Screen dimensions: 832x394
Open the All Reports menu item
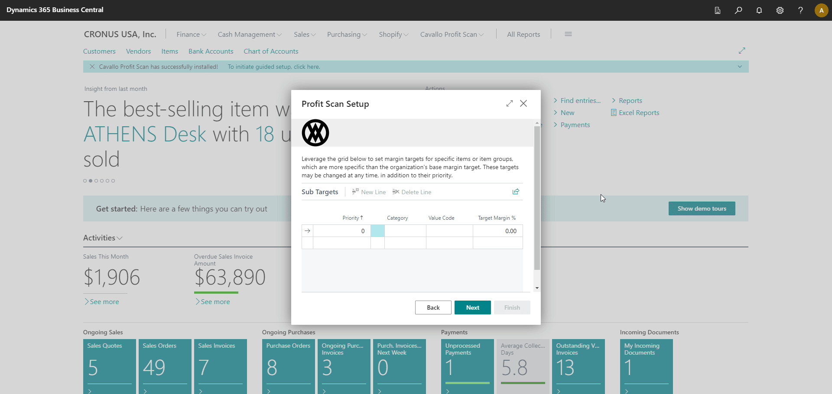coord(523,35)
